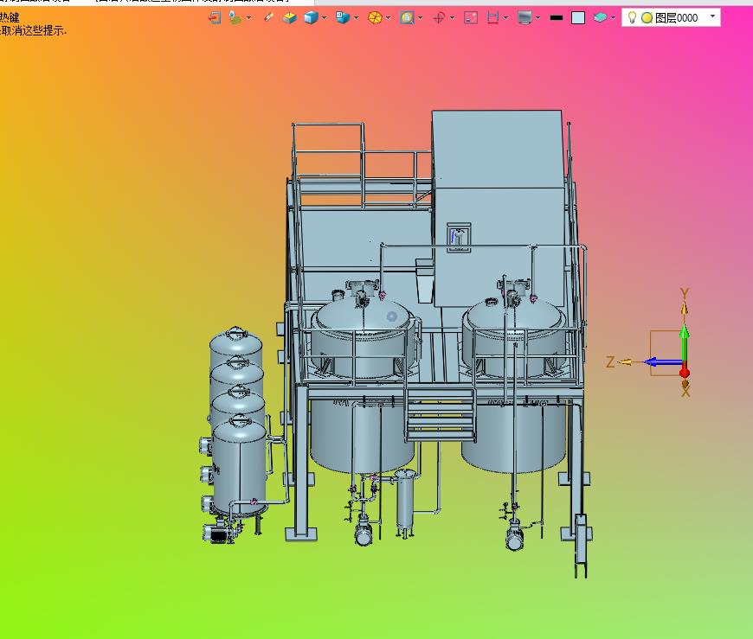Image resolution: width=753 pixels, height=639 pixels.
Task: Click the 取消这些提示 hint text
Action: (33, 30)
